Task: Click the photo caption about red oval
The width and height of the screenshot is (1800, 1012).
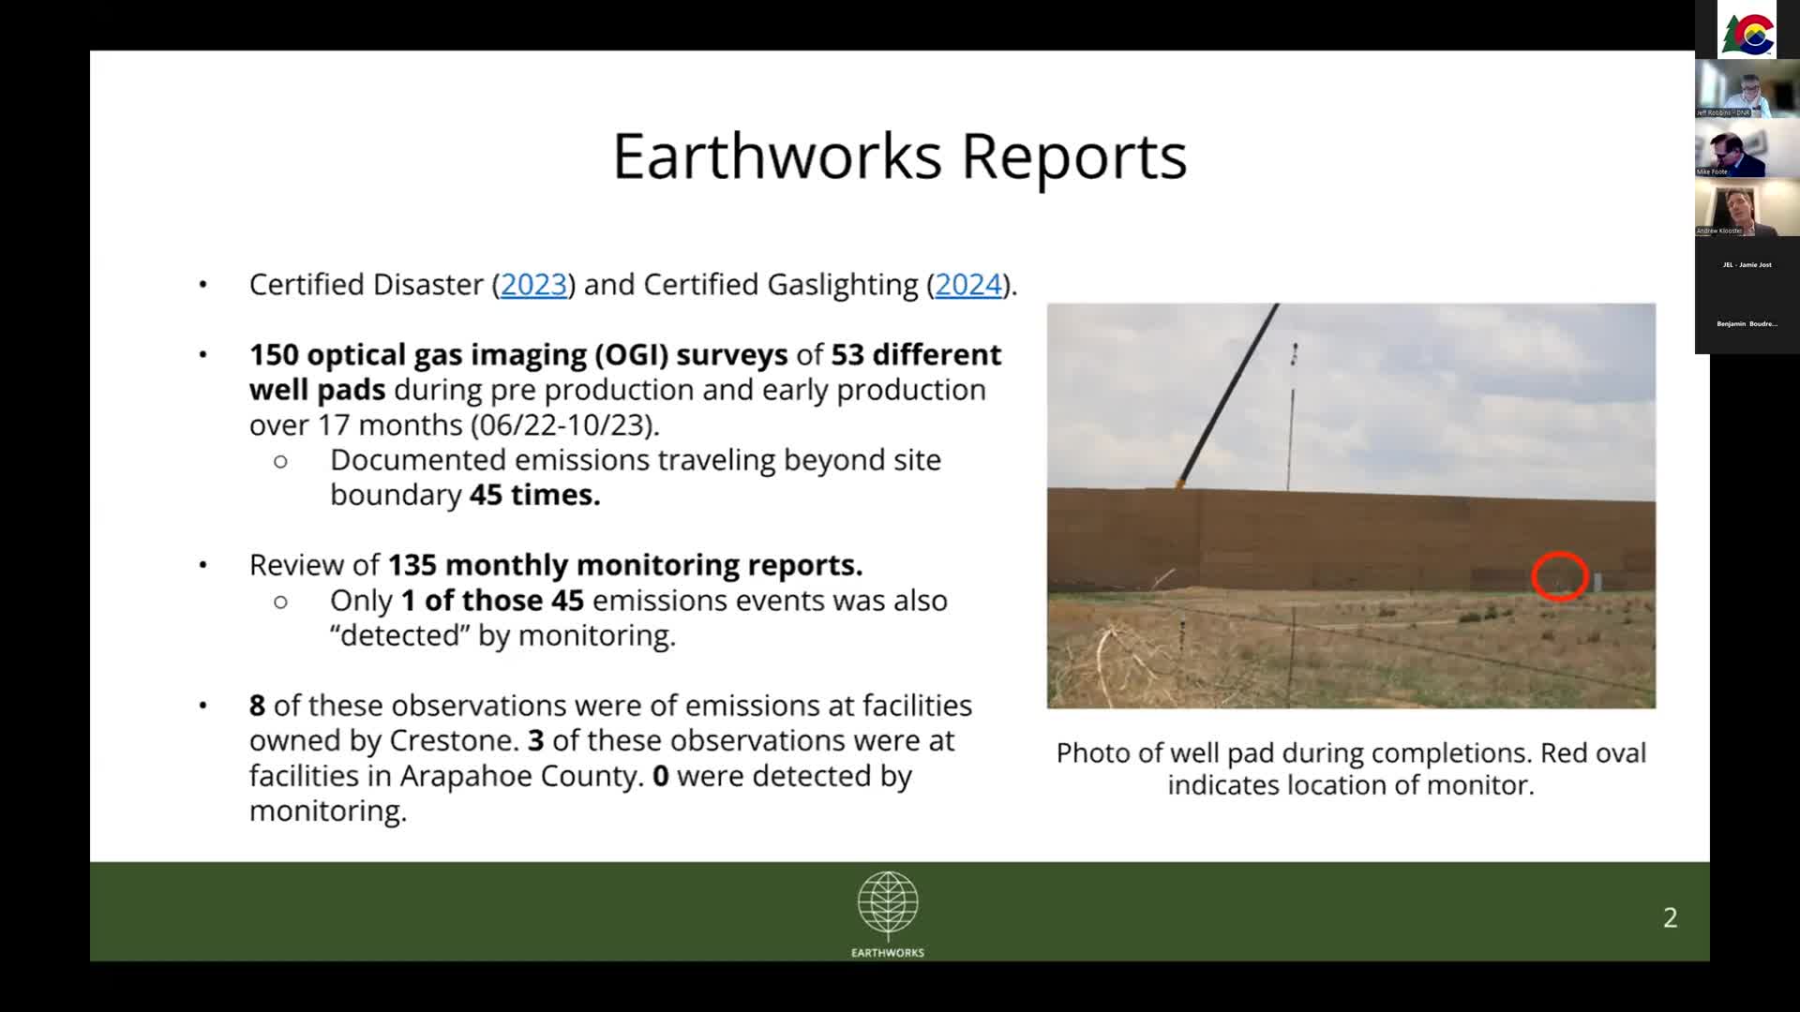Action: (x=1350, y=768)
